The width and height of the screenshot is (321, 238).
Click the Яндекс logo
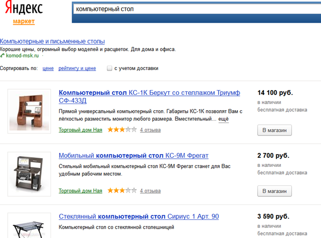[24, 8]
